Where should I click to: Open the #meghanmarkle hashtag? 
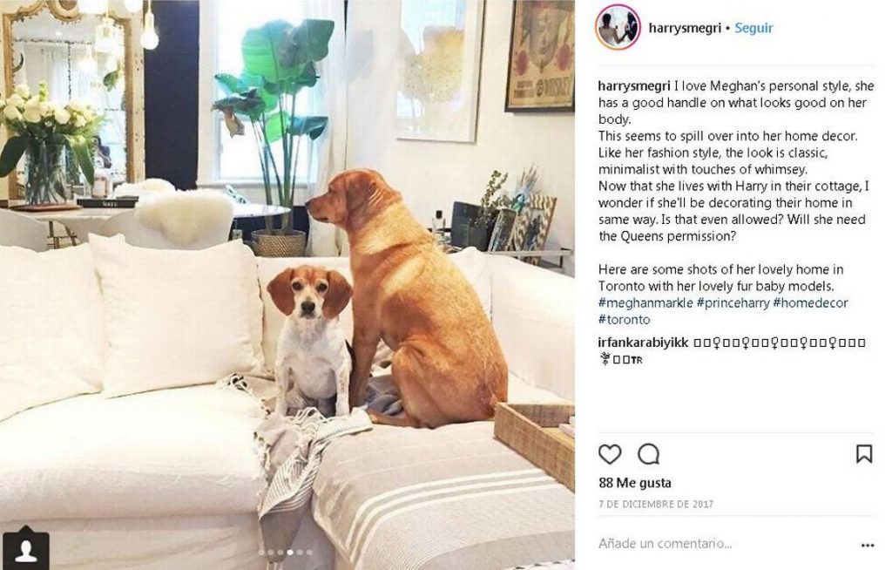click(645, 303)
